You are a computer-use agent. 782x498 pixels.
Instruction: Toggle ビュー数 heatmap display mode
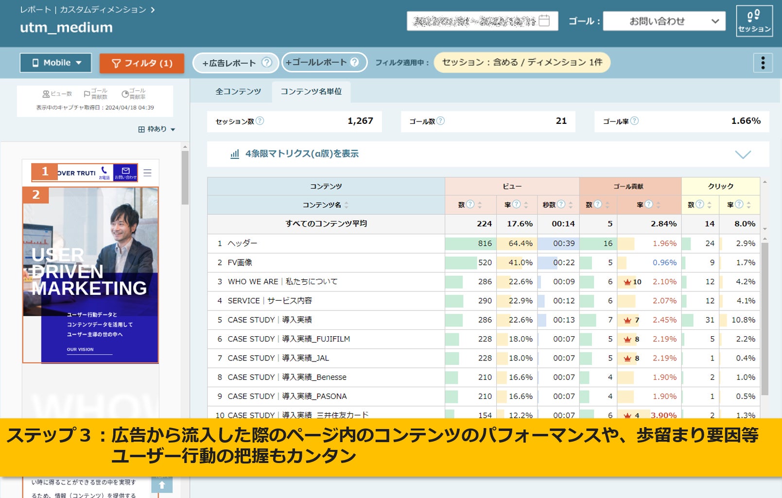[x=57, y=94]
